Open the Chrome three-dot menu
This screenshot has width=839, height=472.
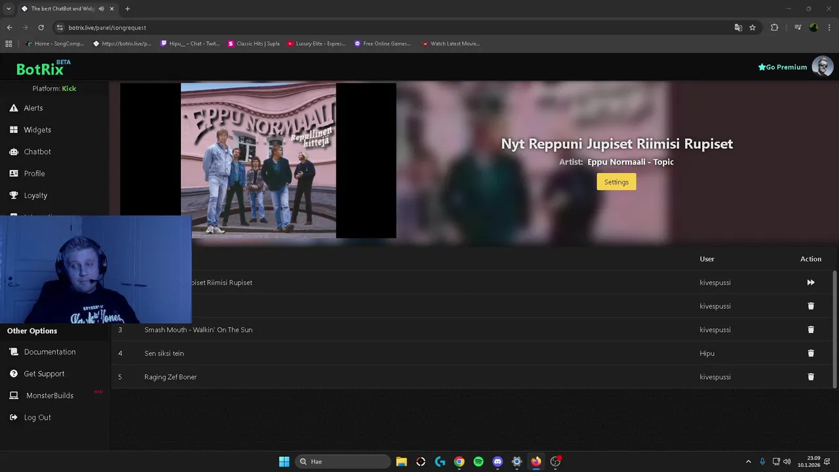[829, 28]
